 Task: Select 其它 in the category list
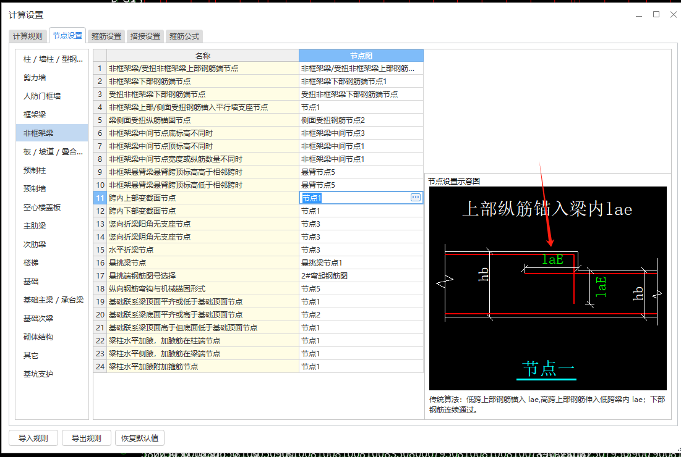click(x=52, y=356)
